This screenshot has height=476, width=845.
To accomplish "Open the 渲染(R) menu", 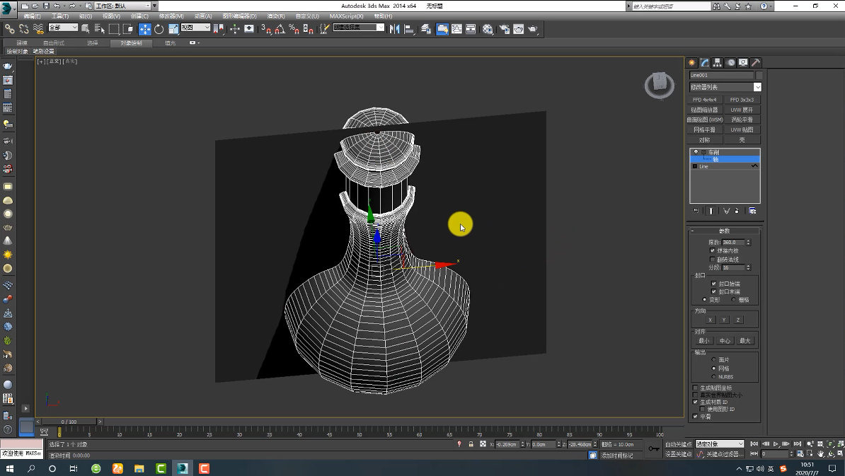I will click(276, 16).
